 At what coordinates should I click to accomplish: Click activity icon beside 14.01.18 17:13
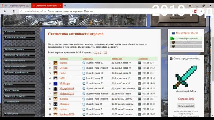click(x=139, y=68)
